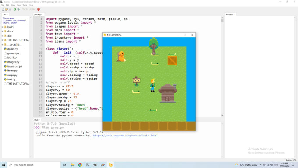This screenshot has height=168, width=298.
Task: Click the THE LAST UTOPIA game window icon
Action: click(x=105, y=35)
